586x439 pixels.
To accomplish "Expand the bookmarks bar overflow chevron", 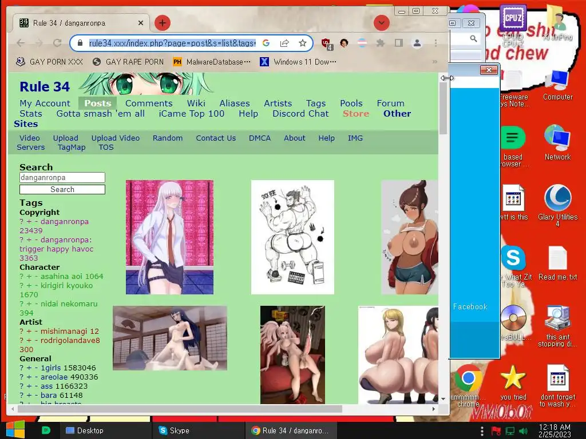I will point(435,62).
